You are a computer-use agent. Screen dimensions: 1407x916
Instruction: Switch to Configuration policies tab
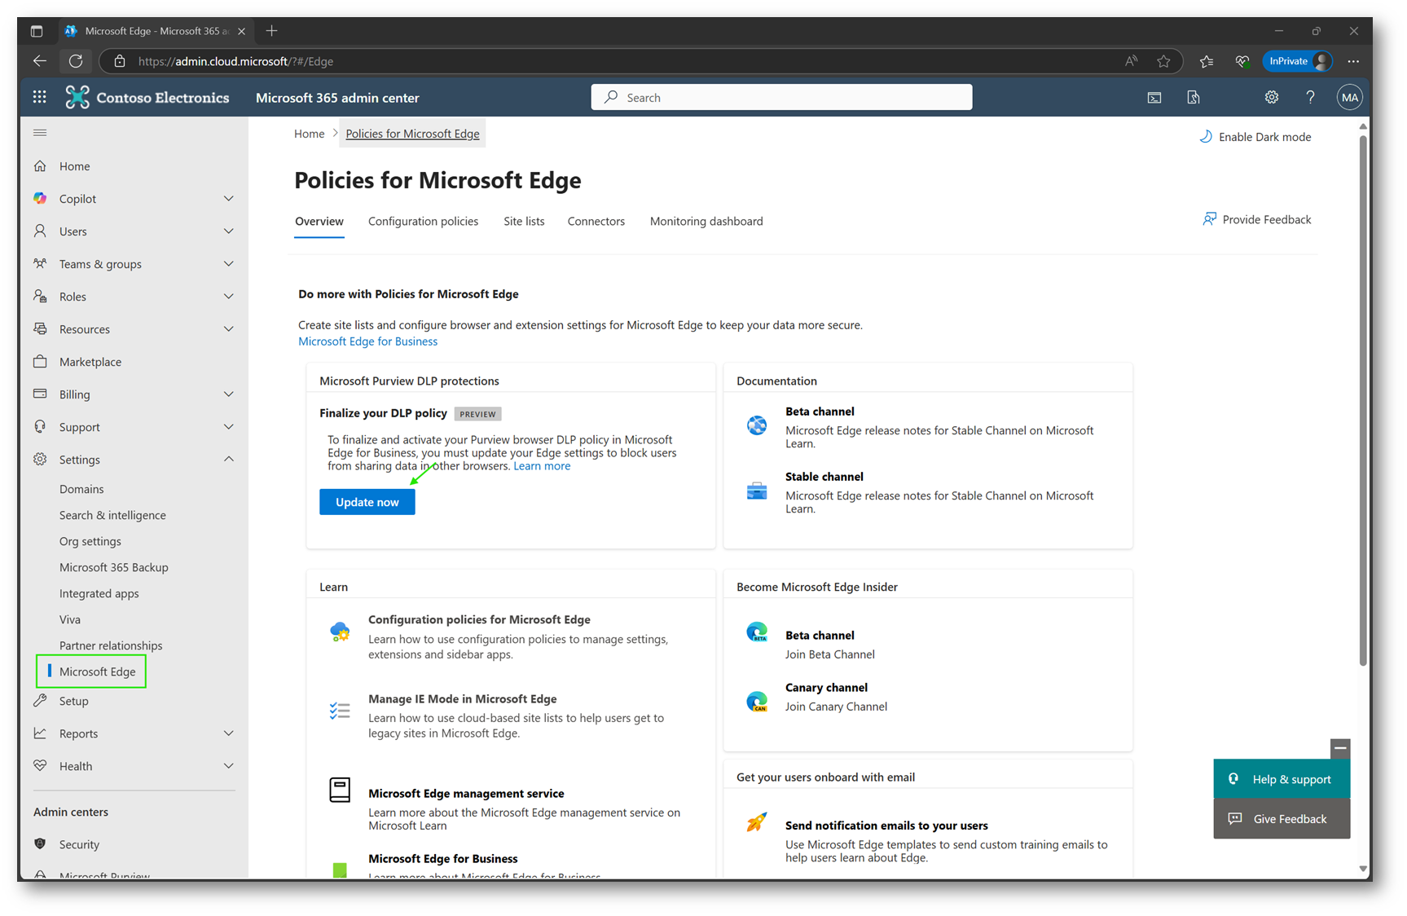coord(423,222)
